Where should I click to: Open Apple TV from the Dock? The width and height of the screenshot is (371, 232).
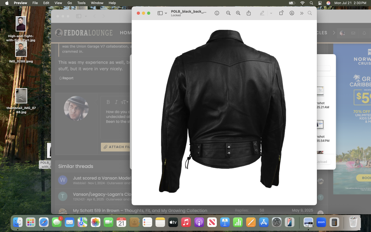173,222
